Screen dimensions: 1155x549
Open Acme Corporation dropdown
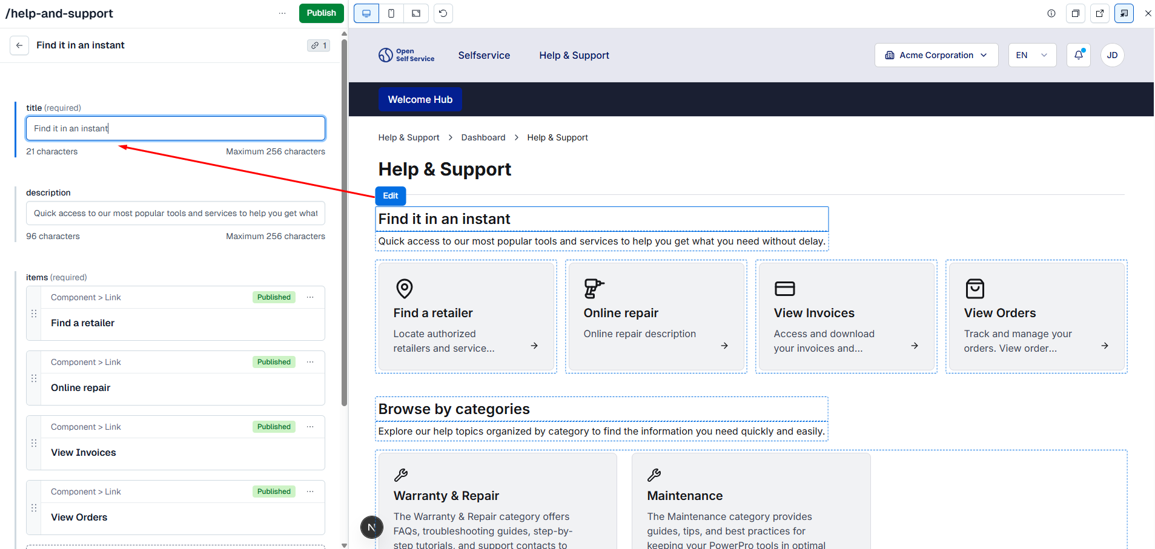point(936,55)
